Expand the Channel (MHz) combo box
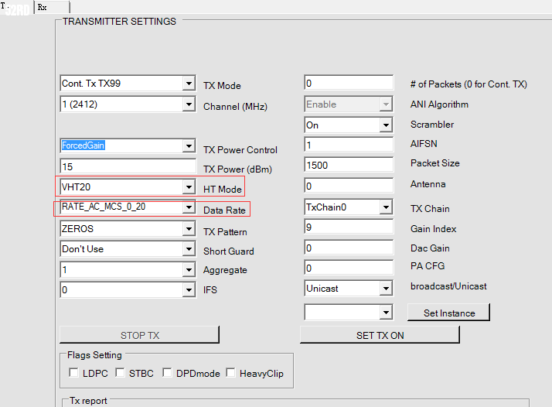The image size is (552, 407). [x=189, y=104]
